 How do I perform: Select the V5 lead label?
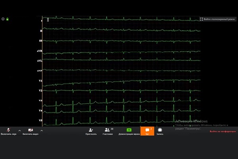40,120
